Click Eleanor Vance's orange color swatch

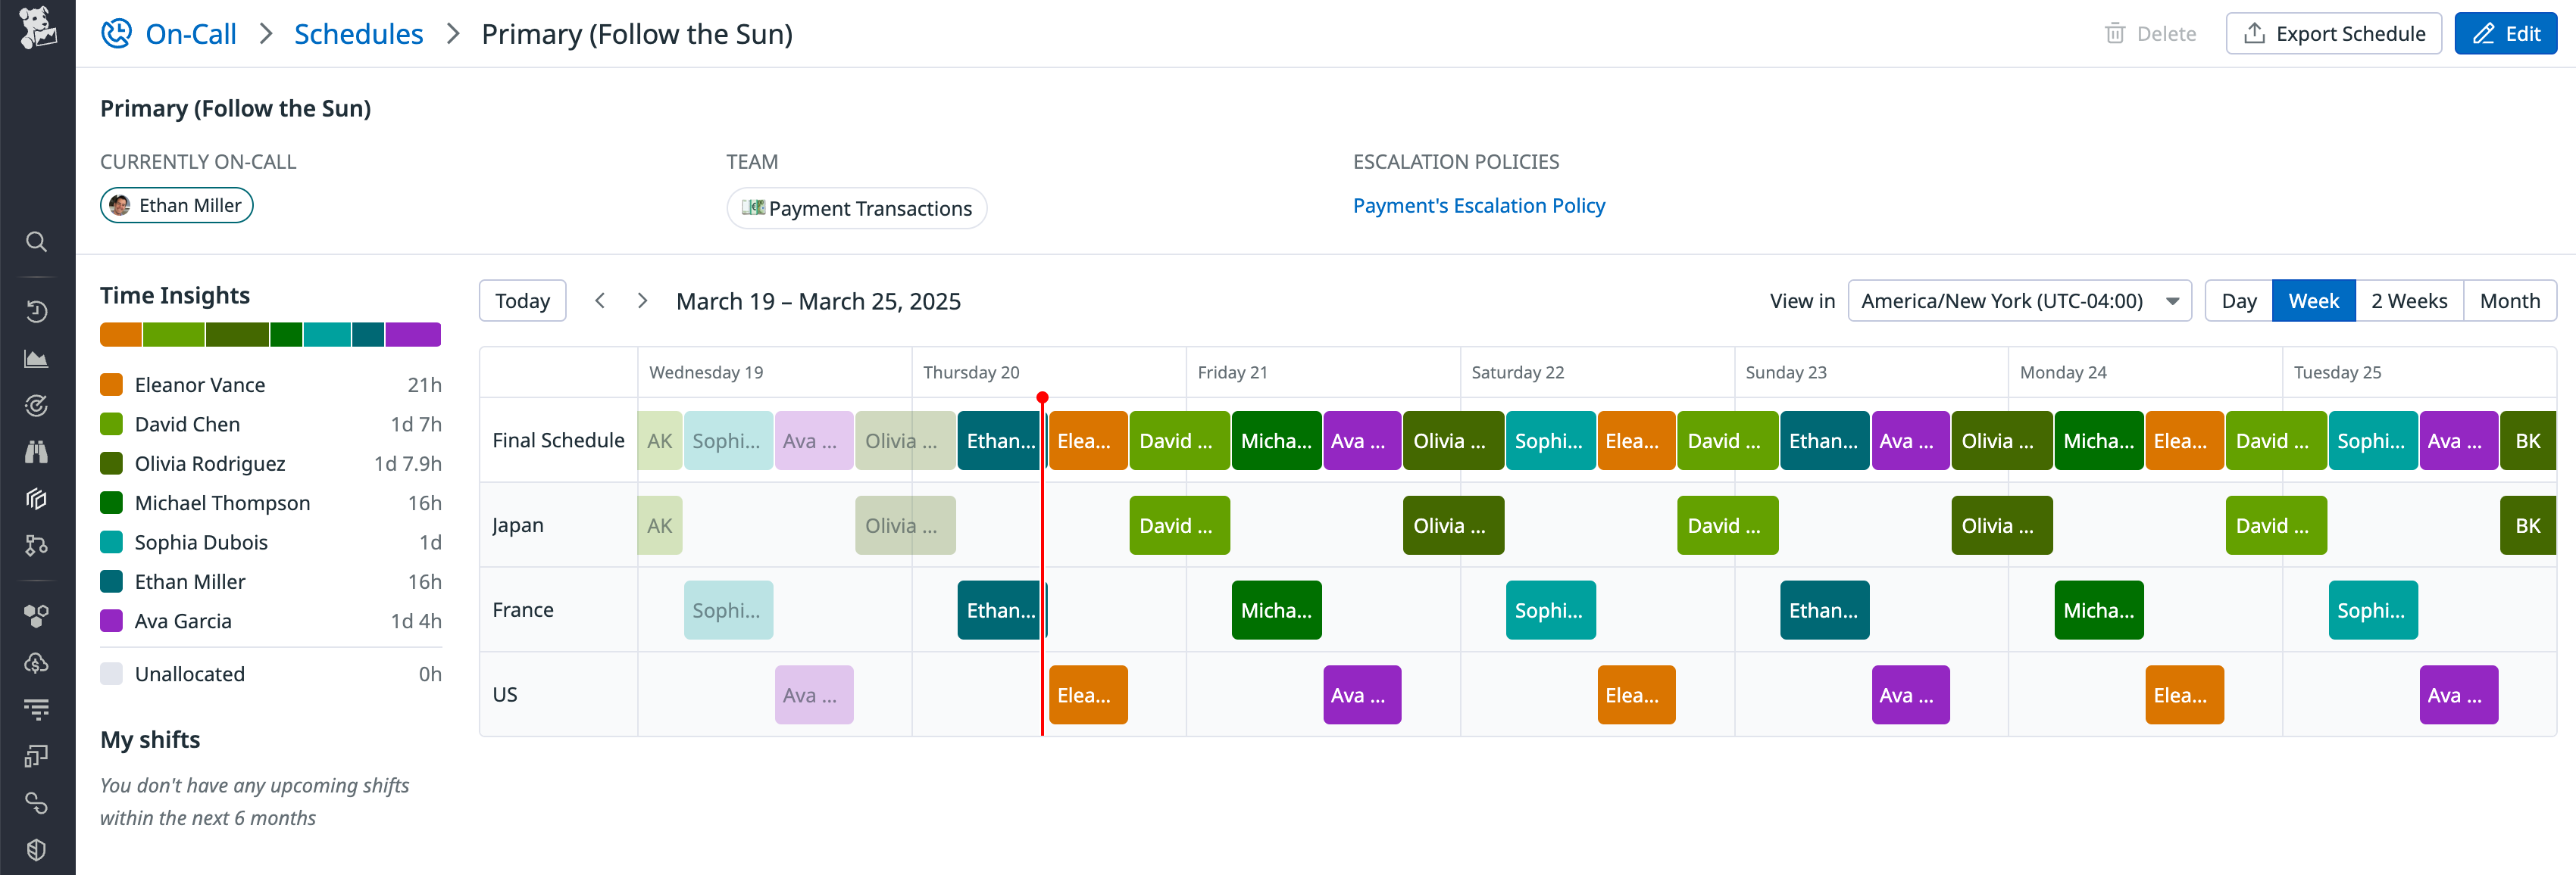113,384
